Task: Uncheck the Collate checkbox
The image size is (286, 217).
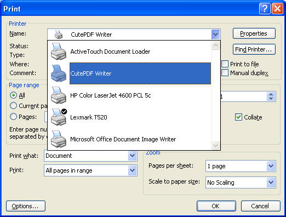Action: pyautogui.click(x=238, y=117)
